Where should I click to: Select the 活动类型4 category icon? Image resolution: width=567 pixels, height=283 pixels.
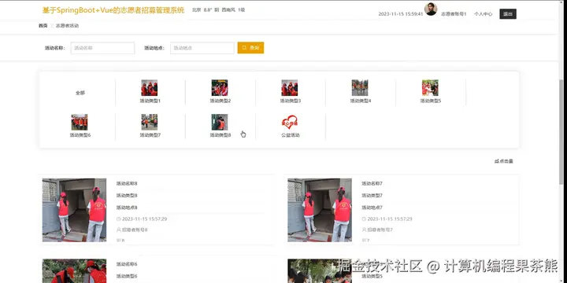tap(360, 88)
